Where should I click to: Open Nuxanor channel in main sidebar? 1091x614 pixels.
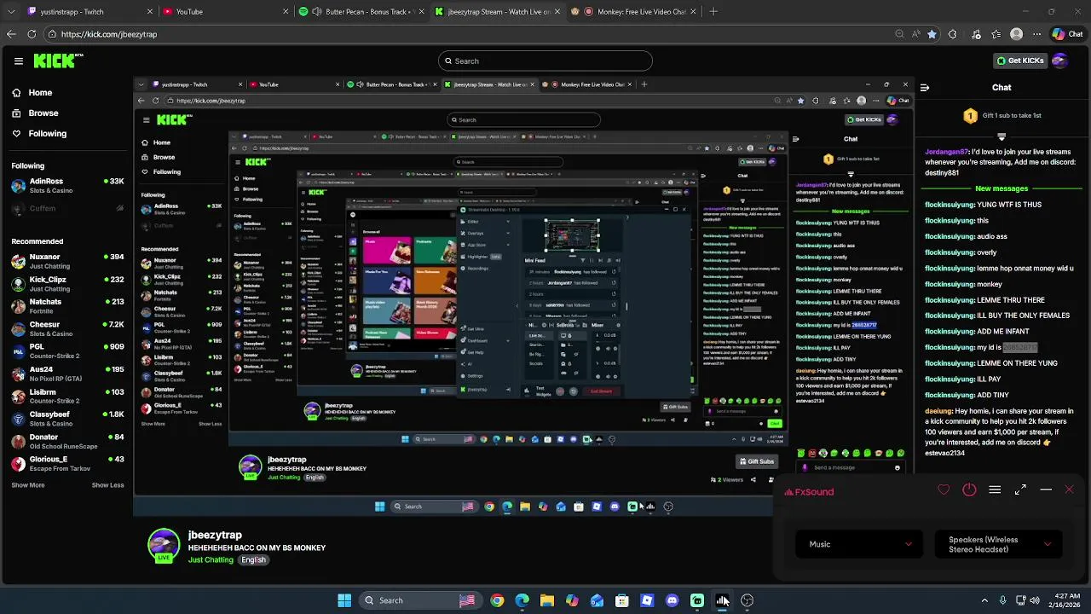[68, 261]
